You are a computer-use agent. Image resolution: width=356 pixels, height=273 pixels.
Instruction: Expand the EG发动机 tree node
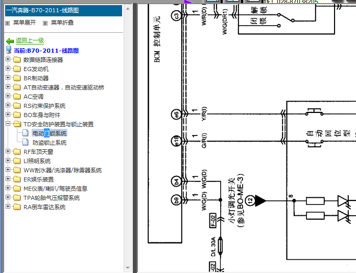pos(8,68)
